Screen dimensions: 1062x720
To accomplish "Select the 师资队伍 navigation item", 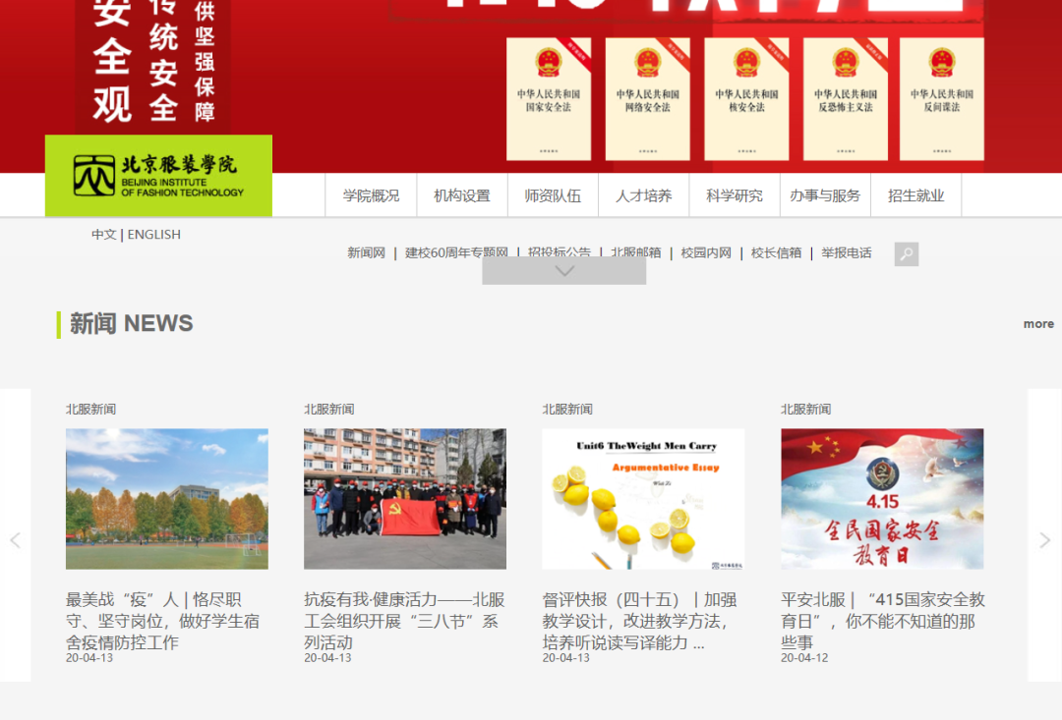I will click(x=553, y=195).
